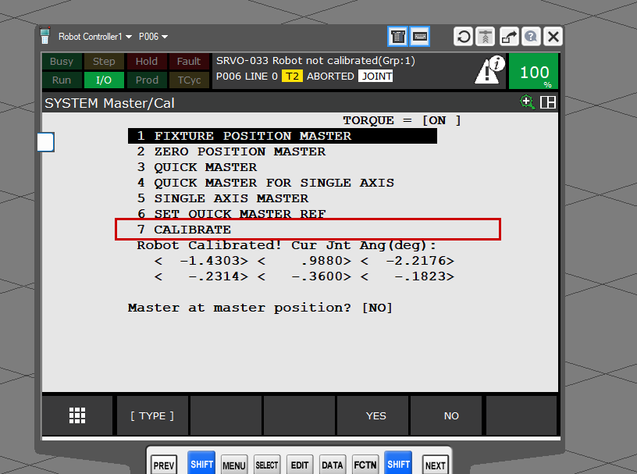This screenshot has width=637, height=474.
Task: Open the [ TYPE ] softkey menu
Action: coord(152,415)
